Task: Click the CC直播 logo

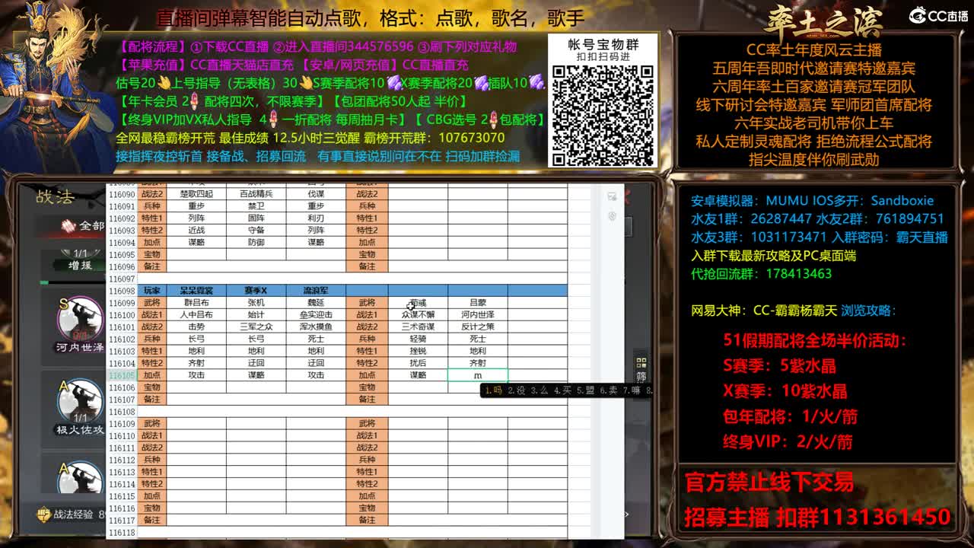Action: [938, 15]
